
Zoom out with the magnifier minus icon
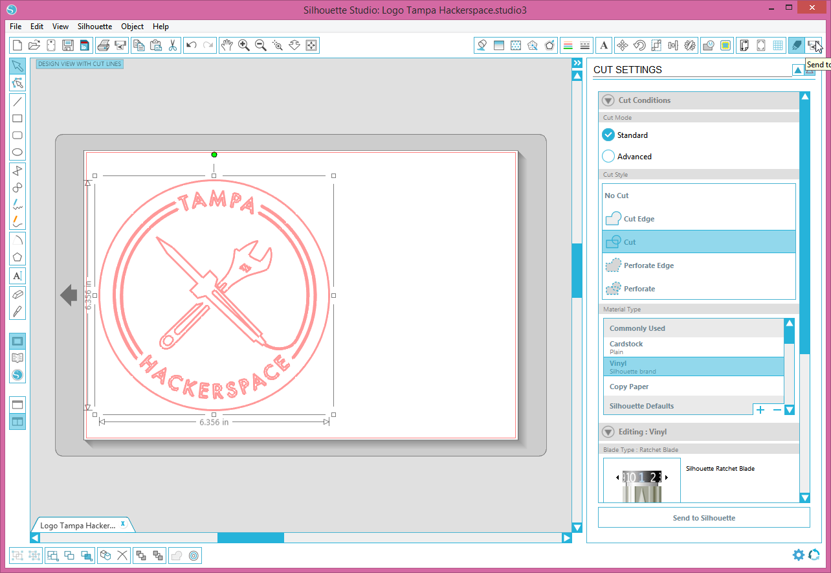[260, 45]
